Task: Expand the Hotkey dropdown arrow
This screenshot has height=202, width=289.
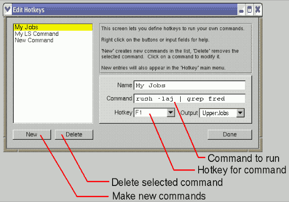Action: tap(171, 113)
